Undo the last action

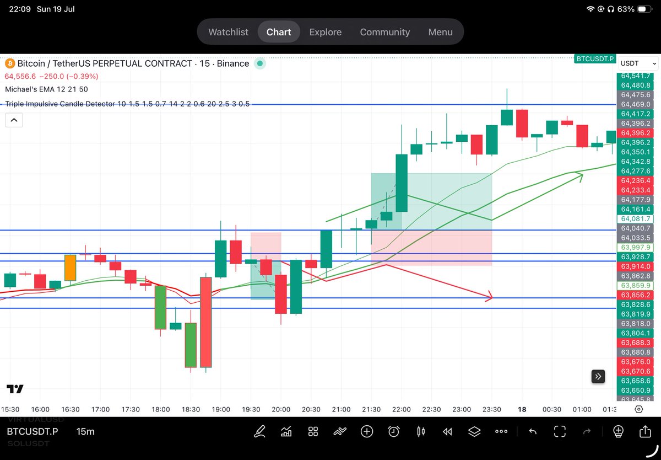(x=533, y=431)
